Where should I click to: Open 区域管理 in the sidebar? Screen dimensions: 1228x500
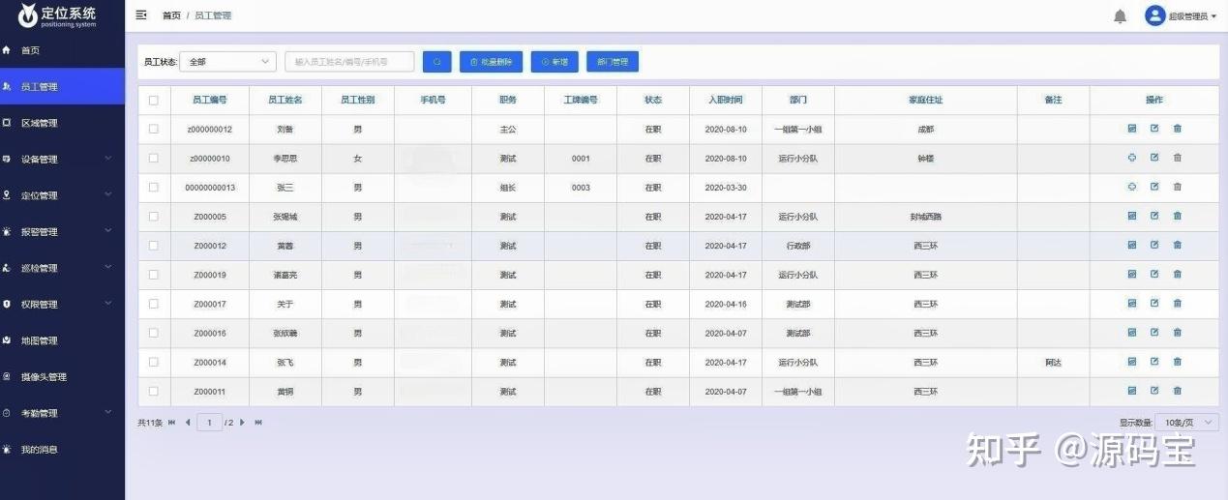tap(62, 123)
